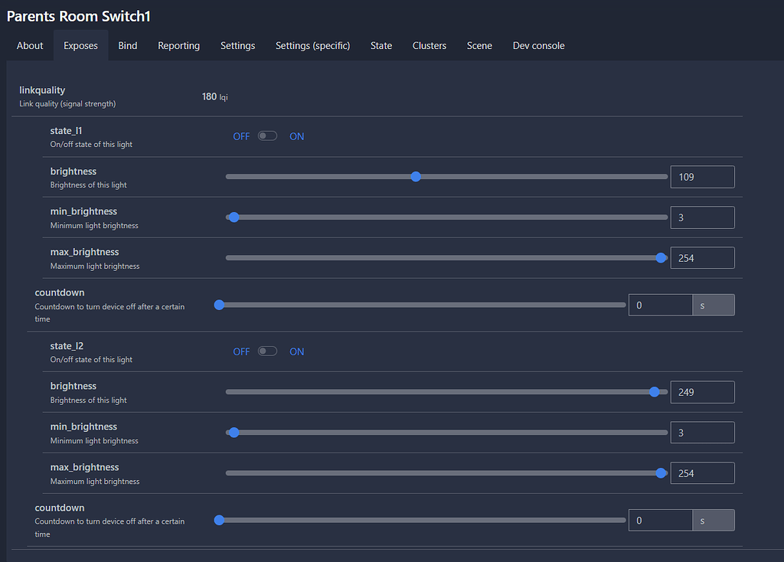Select the Reporting tab
The height and width of the screenshot is (562, 784).
click(x=178, y=45)
